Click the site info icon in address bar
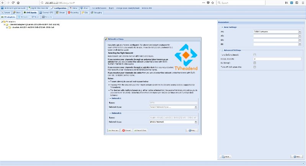This screenshot has height=166, width=306. 42,3
